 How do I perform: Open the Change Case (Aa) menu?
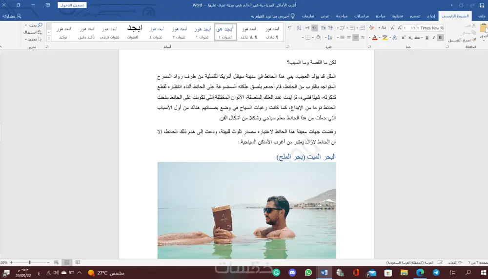click(x=384, y=28)
